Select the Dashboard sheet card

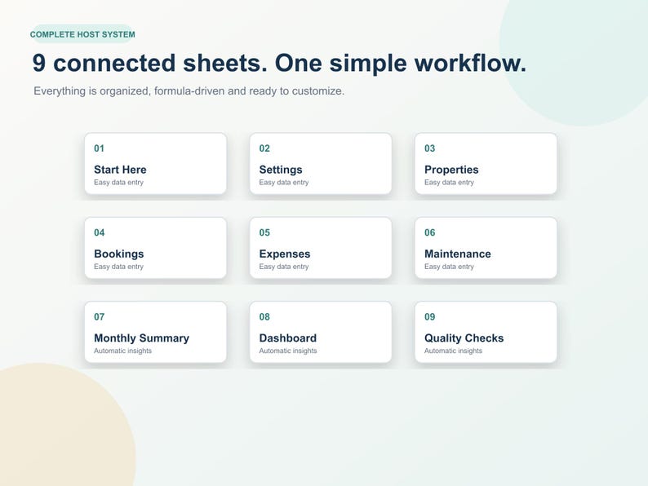(321, 332)
